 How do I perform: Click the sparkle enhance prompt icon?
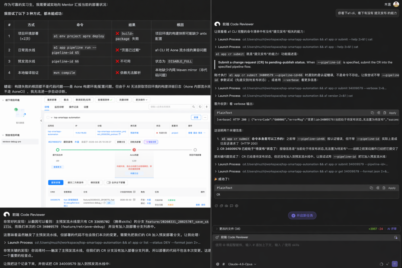point(387,264)
